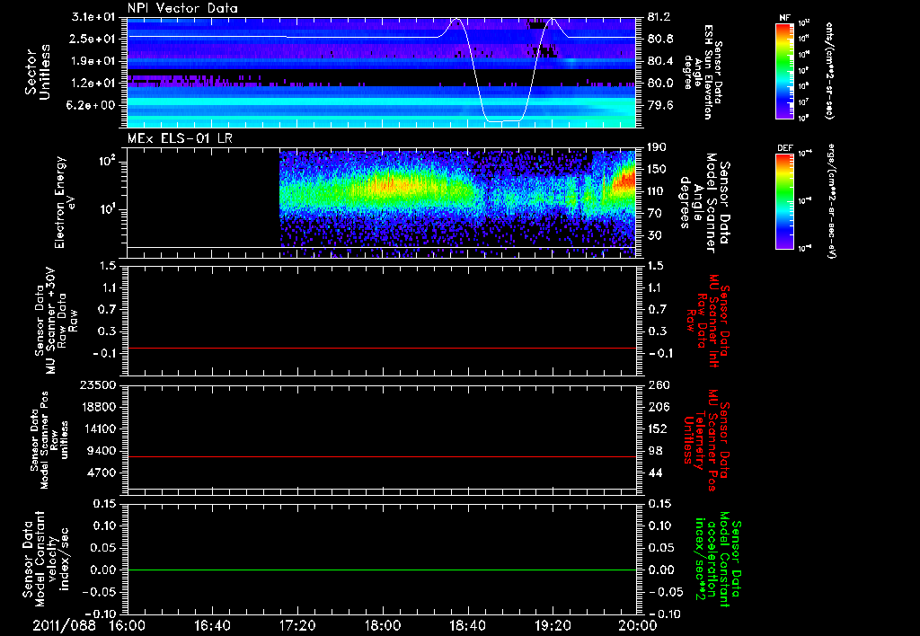Click the green line in the Model Constant velocity panel
Viewport: 920px width, 636px height.
tap(381, 570)
